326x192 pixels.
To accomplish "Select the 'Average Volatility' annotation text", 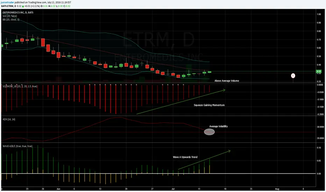I will click(x=218, y=126).
